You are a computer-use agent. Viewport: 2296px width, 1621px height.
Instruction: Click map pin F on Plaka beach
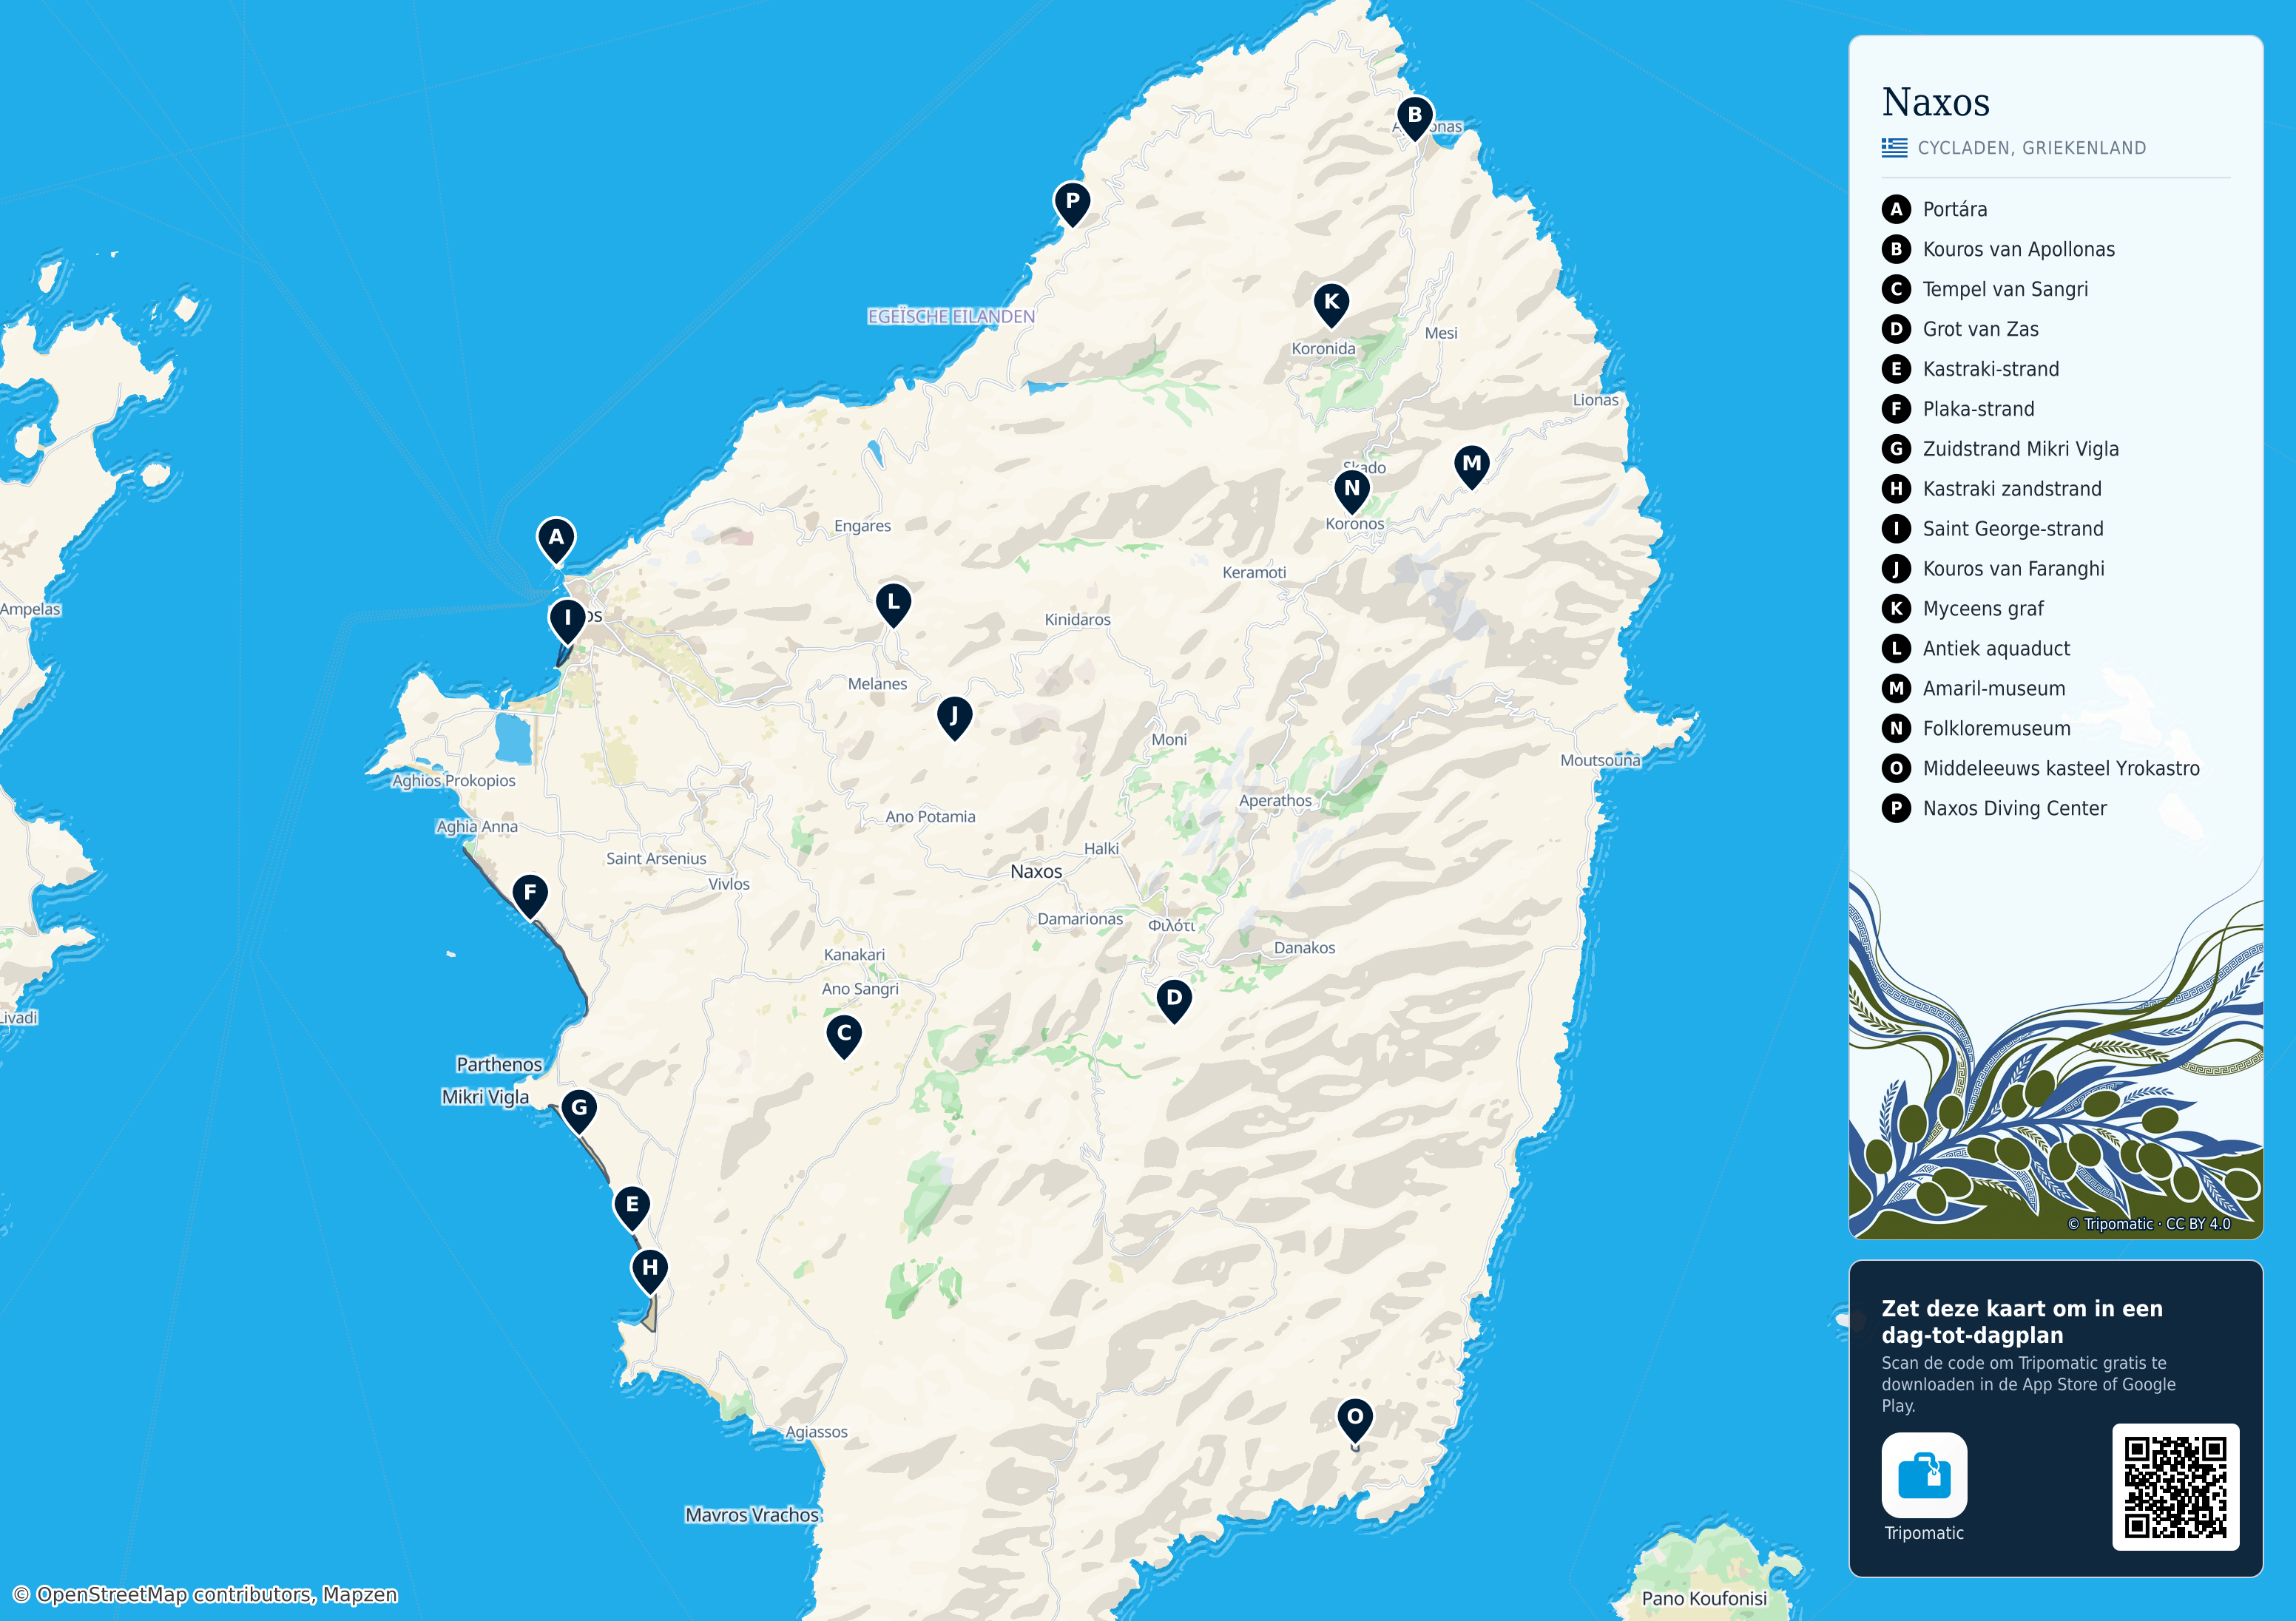(530, 895)
